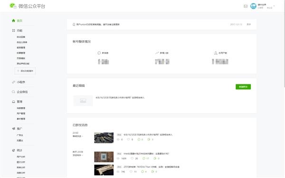Expand the account dropdown arrow in the header
Screen dimensions: 285x178
[274, 6]
